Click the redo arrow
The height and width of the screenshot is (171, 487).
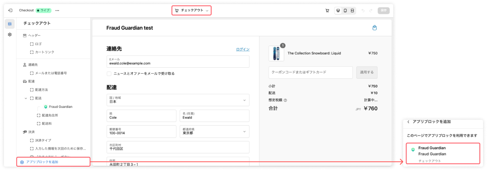point(371,10)
